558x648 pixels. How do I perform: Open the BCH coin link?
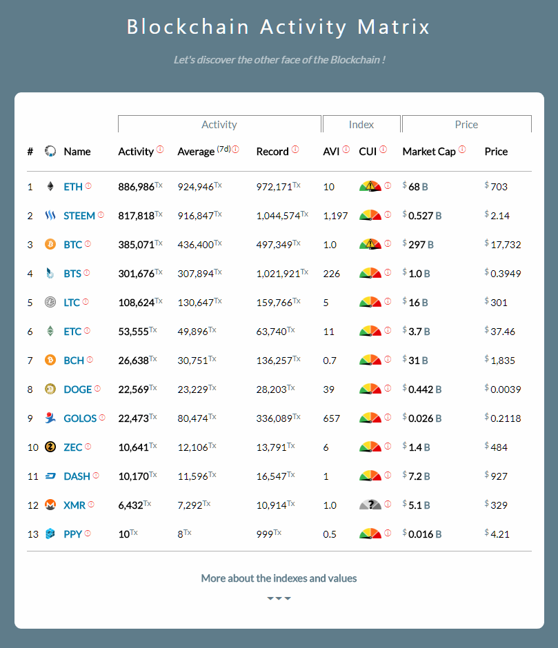click(x=74, y=361)
